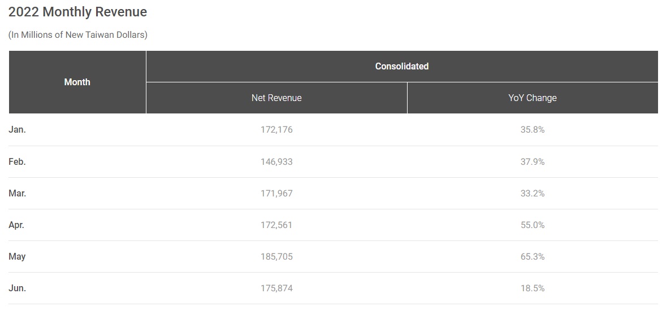Click May net revenue 185,705
Viewport: 662px width, 311px height.
point(276,256)
